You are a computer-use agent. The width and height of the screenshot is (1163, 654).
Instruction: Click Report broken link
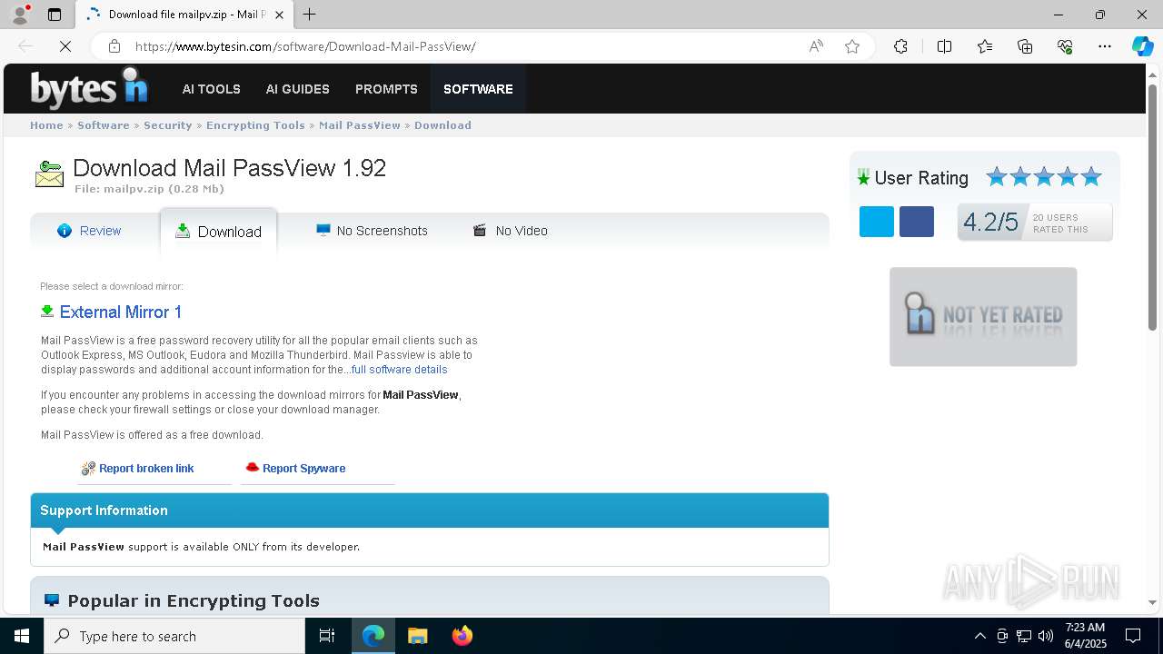coord(146,469)
